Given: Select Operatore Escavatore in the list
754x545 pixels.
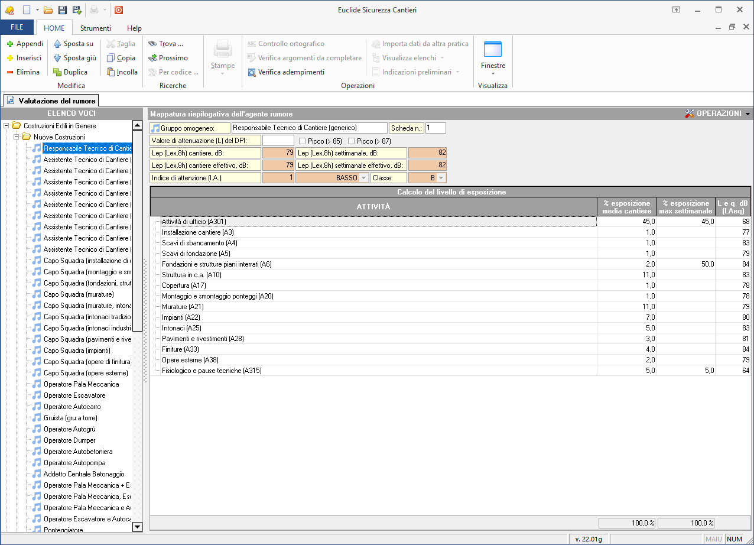Looking at the screenshot, I should point(74,395).
